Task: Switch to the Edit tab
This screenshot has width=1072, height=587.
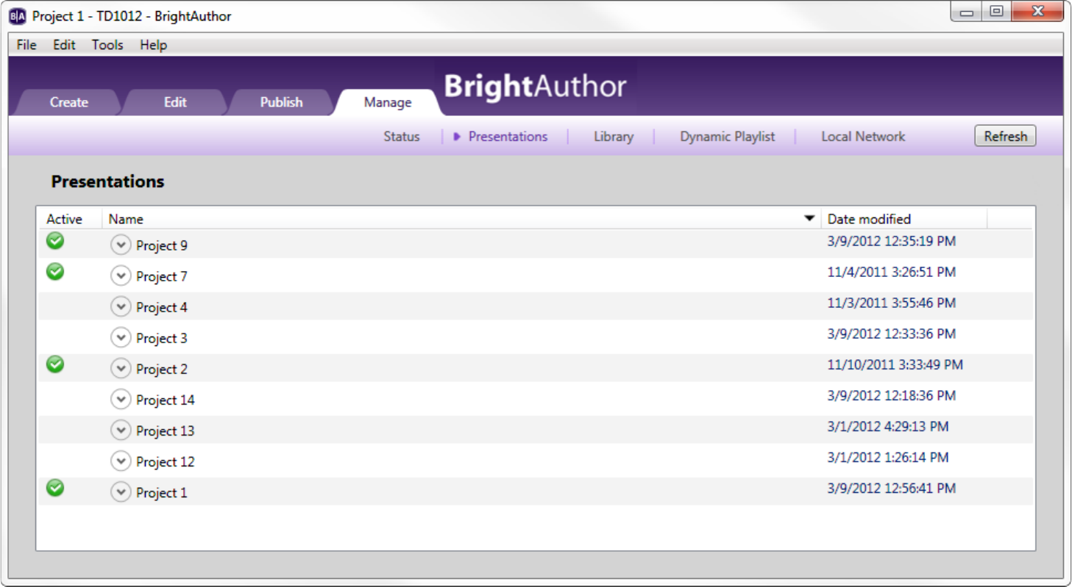Action: click(175, 103)
